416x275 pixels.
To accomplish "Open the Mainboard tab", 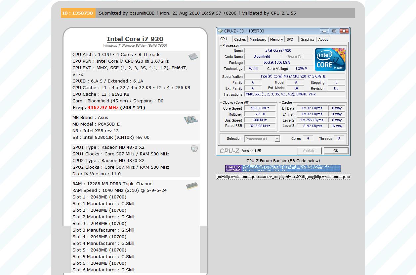I will pyautogui.click(x=258, y=39).
